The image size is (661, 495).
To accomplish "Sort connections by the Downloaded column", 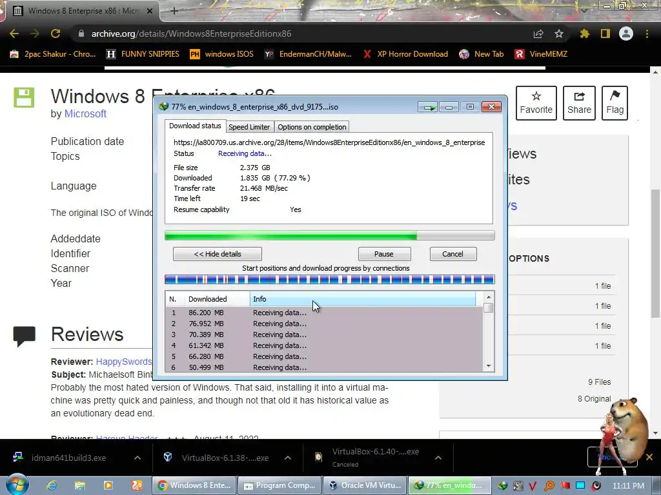I will pyautogui.click(x=217, y=299).
